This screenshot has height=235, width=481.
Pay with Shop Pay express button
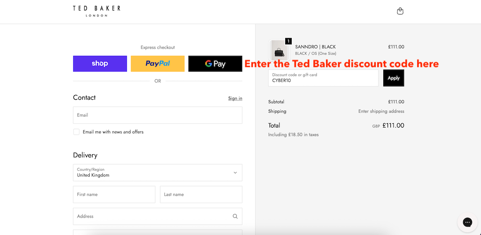pos(100,64)
